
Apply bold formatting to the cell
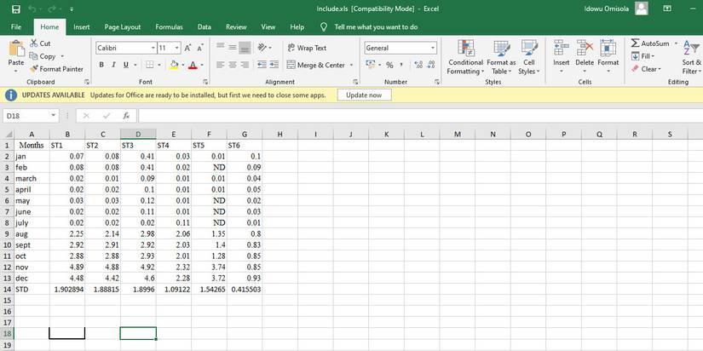101,65
